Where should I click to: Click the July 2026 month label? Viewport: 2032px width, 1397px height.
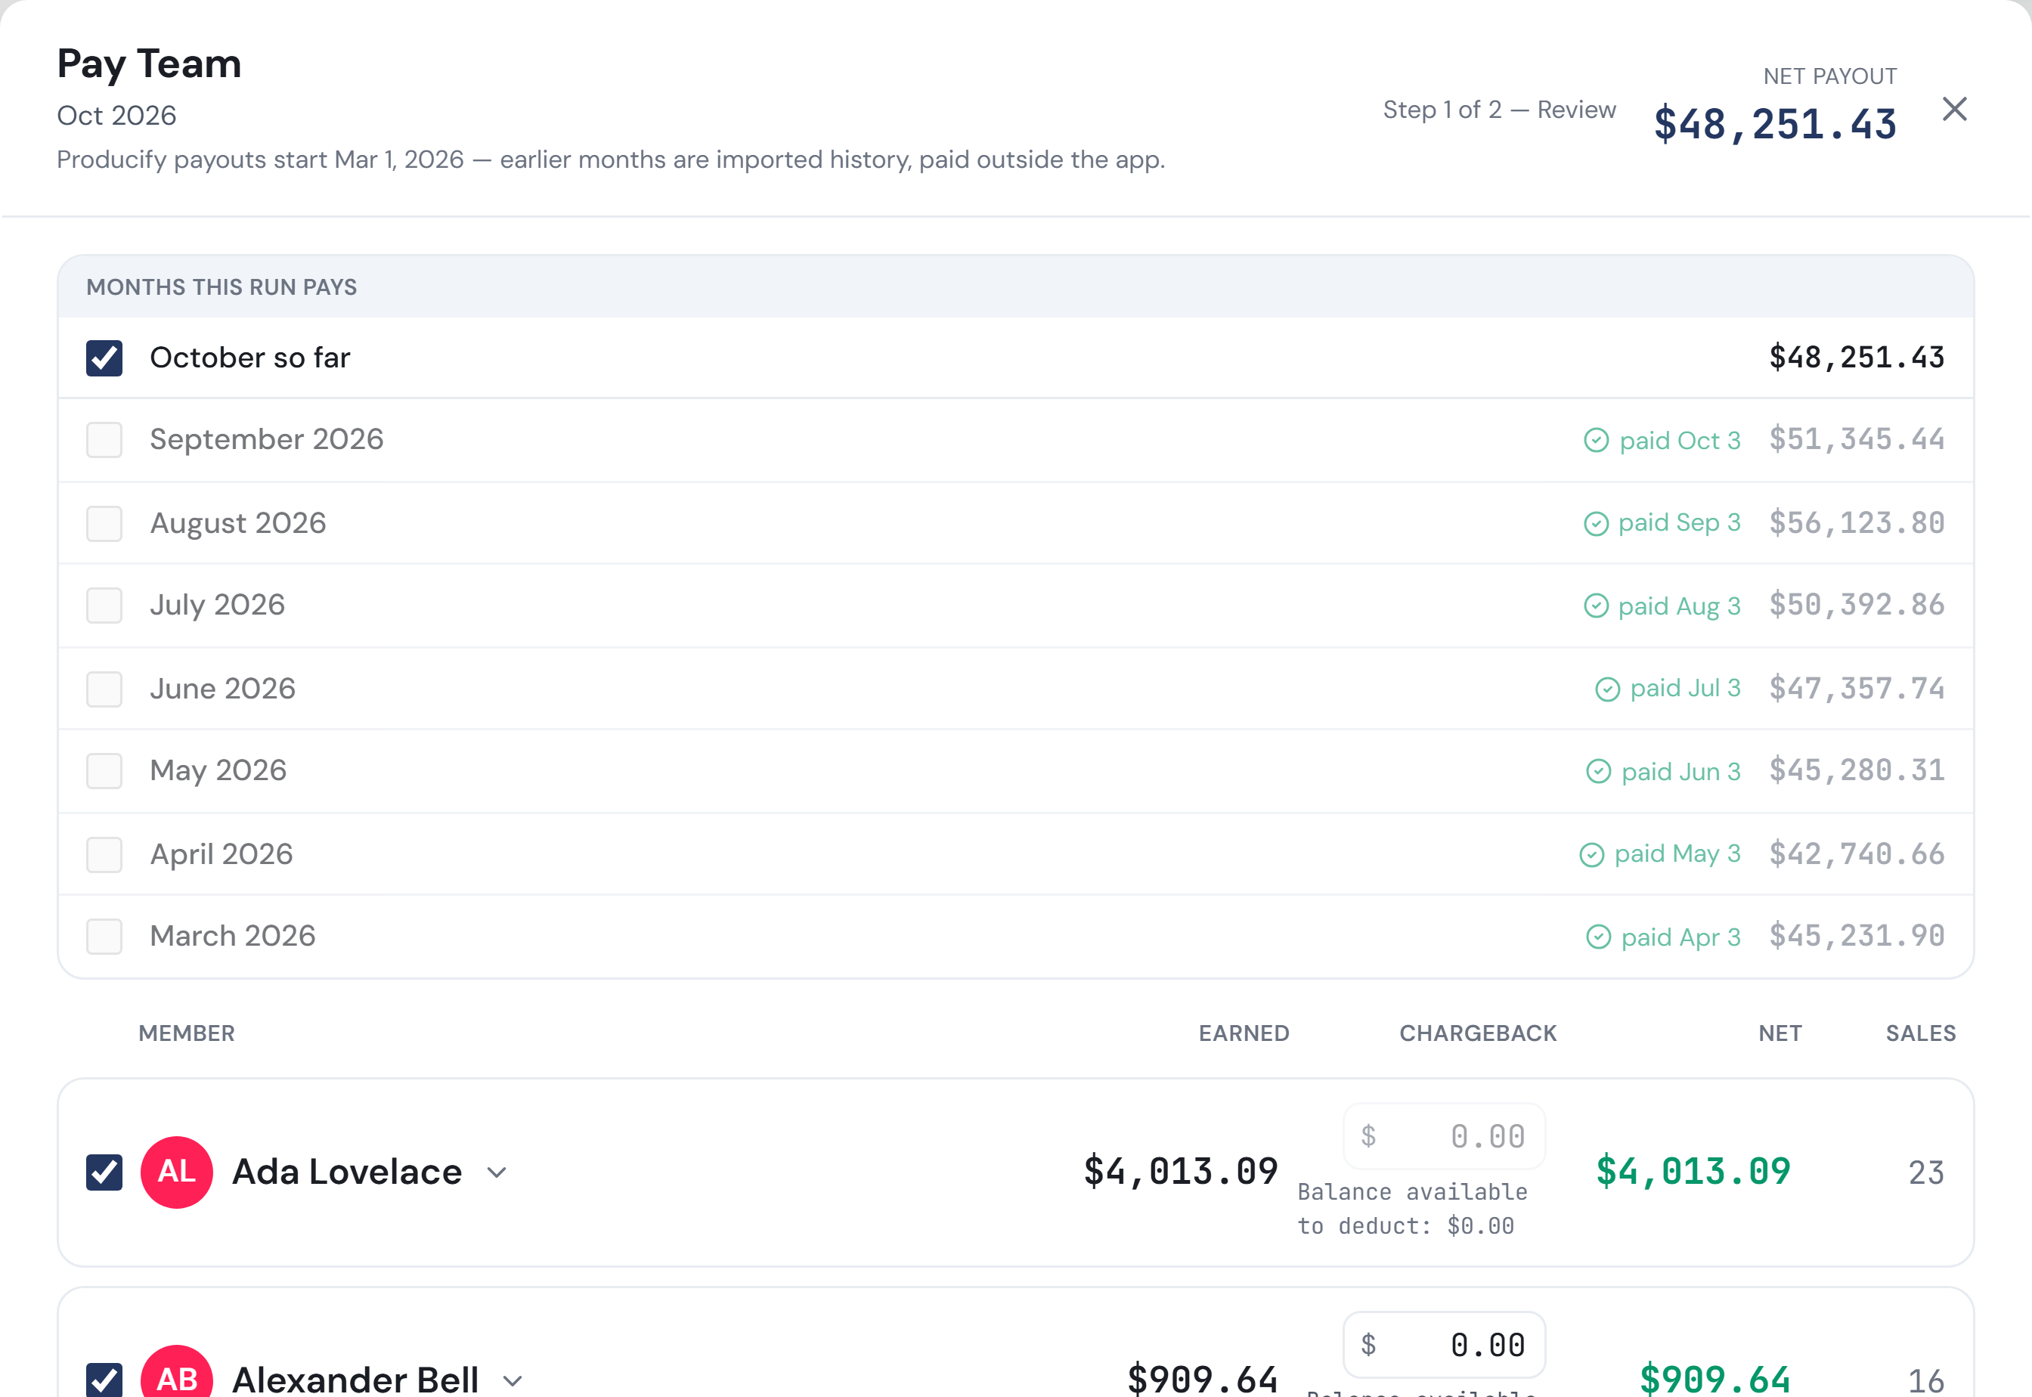click(217, 605)
